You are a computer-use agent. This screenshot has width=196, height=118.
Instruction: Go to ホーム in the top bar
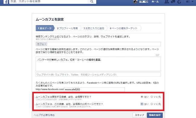click(x=155, y=2)
